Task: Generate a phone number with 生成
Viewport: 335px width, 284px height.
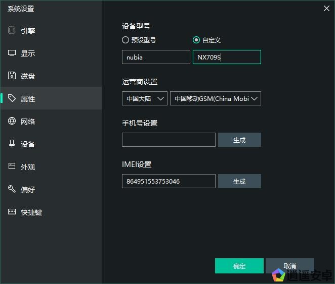Action: (239, 140)
